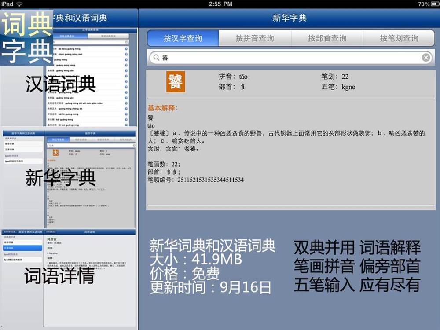
Task: Click the 73% battery percentage
Action: 424,4
